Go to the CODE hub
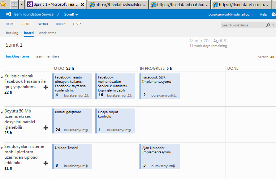The height and width of the screenshot is (179, 276). [27, 24]
